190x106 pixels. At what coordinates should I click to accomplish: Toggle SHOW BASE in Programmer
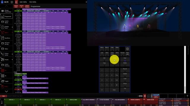click(16, 6)
